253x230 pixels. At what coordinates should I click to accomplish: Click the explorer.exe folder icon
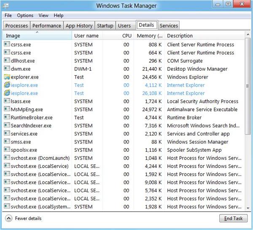point(7,77)
